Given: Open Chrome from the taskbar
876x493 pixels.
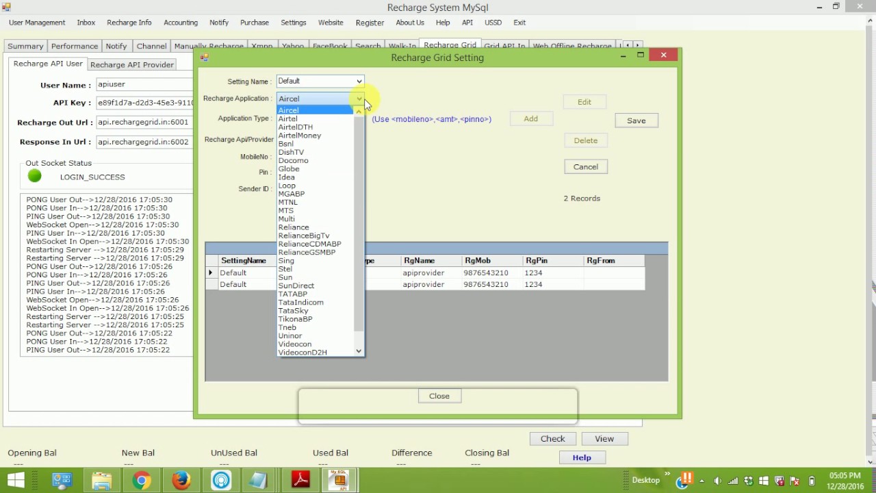Looking at the screenshot, I should pos(142,481).
